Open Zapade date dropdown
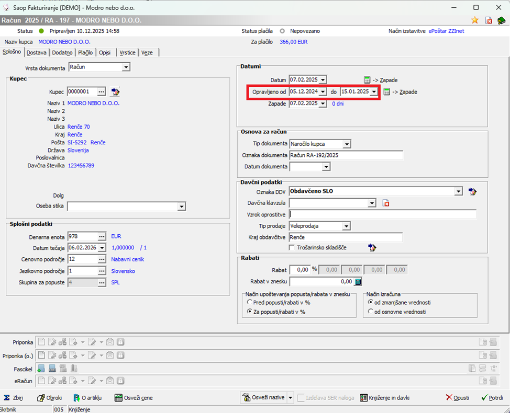Screen dimensions: 510x413 coord(323,104)
